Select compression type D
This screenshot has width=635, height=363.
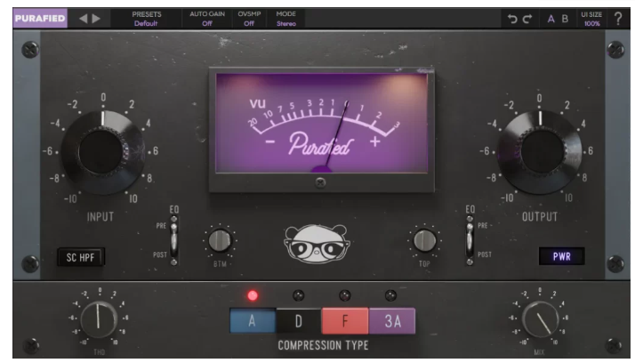click(x=299, y=321)
